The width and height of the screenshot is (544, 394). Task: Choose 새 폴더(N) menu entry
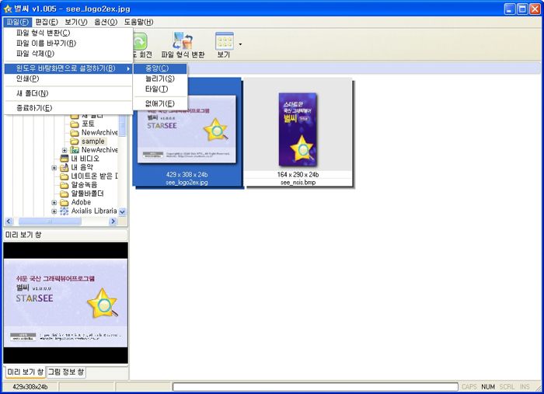68,93
